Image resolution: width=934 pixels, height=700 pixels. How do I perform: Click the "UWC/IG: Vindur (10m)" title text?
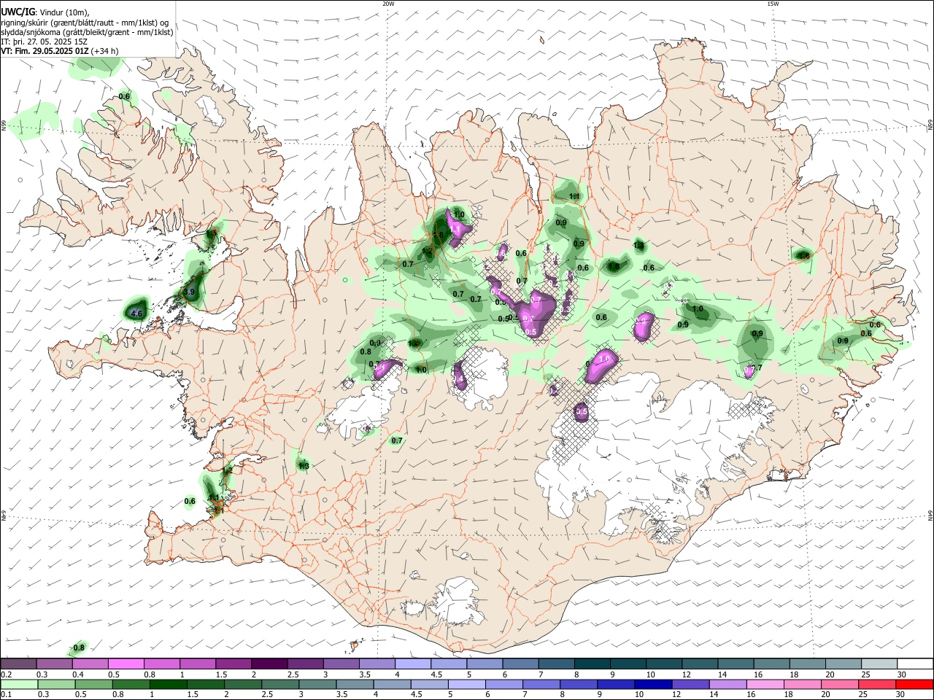[45, 12]
